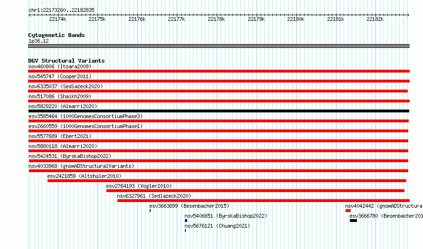Select the 1p36.12 band label

[x=38, y=41]
